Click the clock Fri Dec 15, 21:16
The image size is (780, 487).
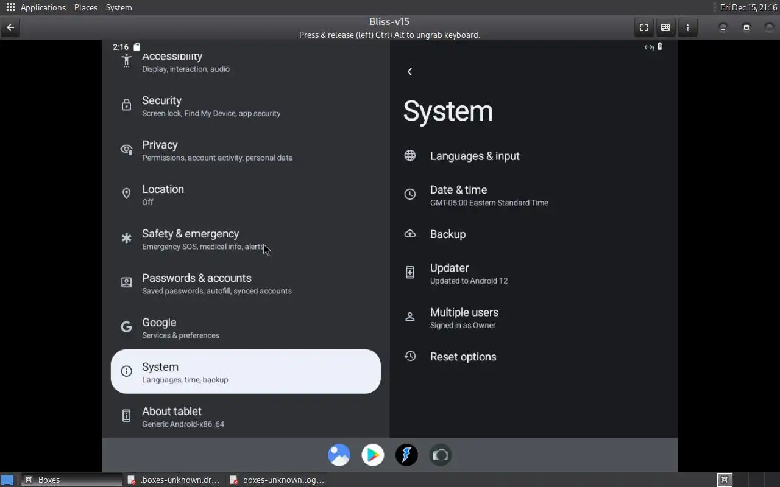748,7
